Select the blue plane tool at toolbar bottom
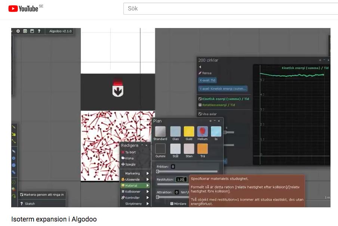 pos(14,172)
